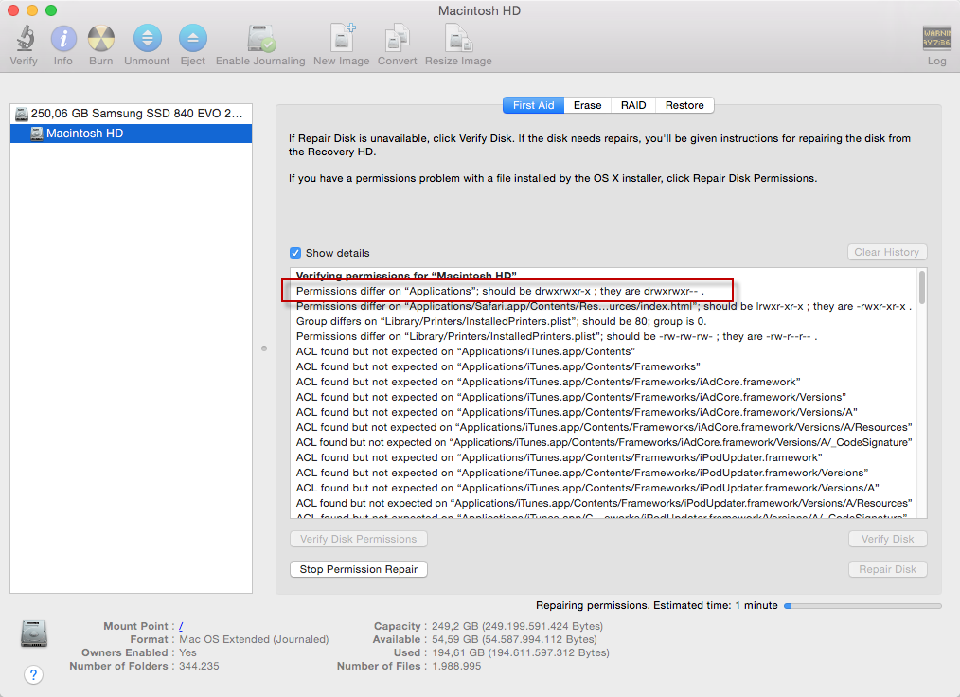
Task: Click the Clear History button
Action: [886, 252]
